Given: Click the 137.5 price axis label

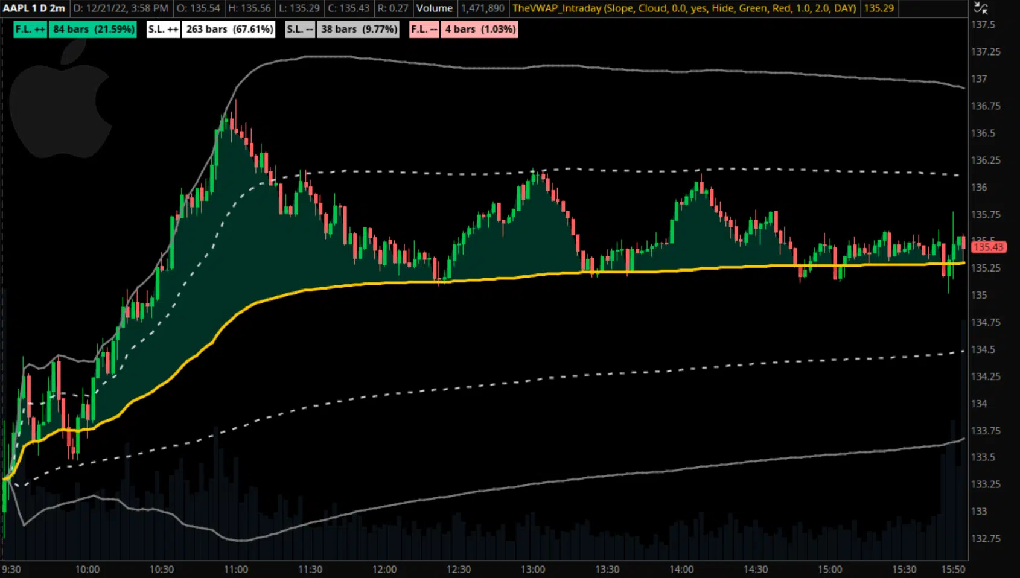Looking at the screenshot, I should 983,25.
